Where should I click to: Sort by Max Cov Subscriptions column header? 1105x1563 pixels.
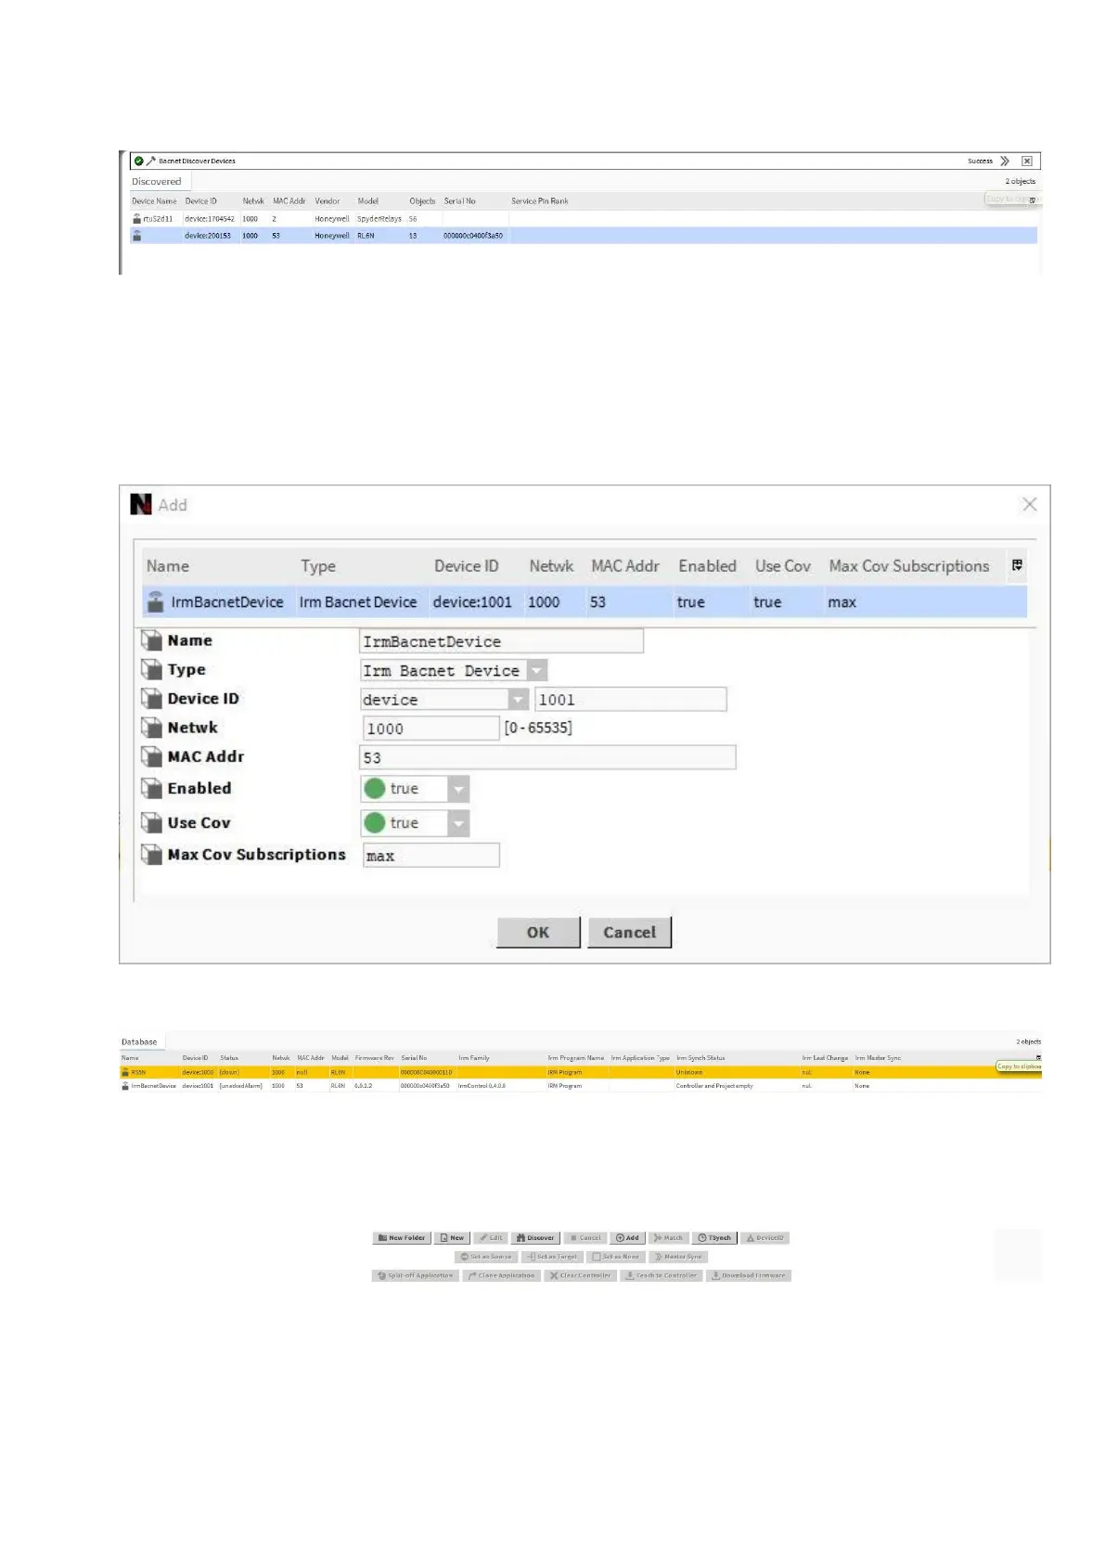pyautogui.click(x=908, y=565)
